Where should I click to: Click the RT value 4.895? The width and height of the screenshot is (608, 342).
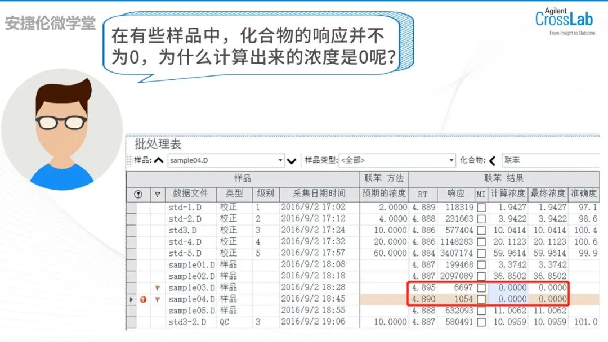423,288
